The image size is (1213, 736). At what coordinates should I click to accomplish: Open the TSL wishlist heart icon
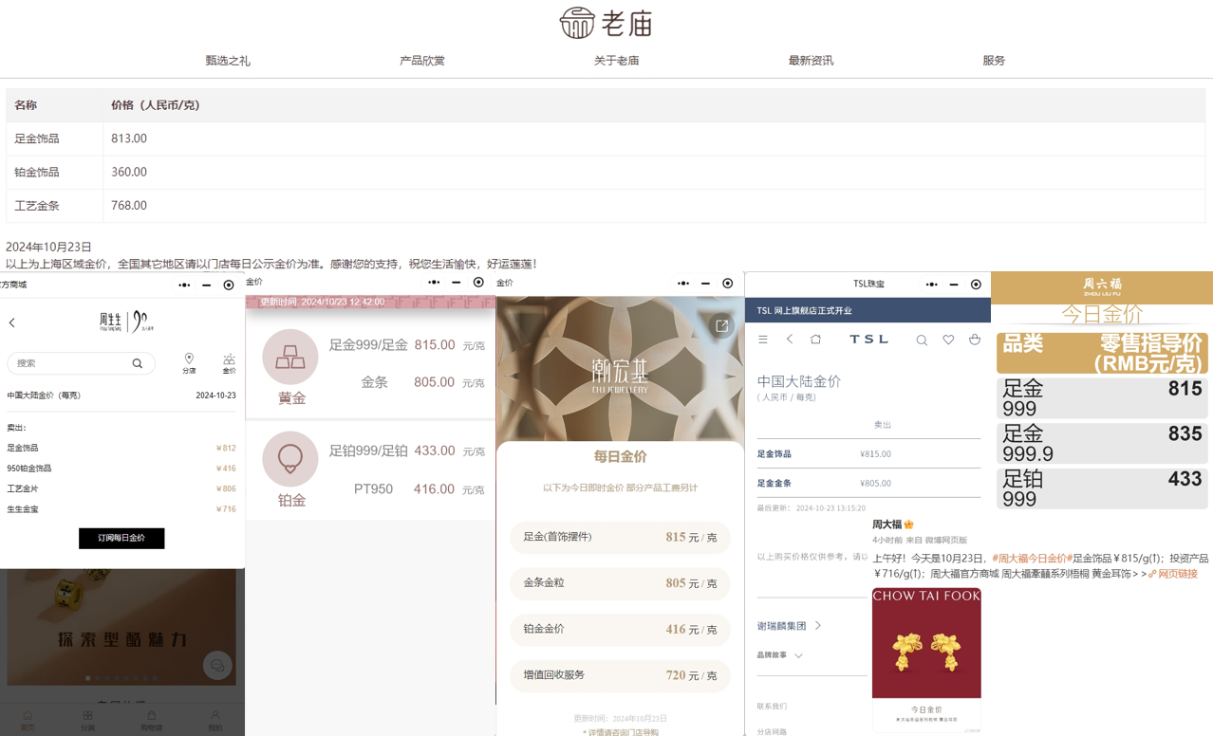(x=947, y=340)
